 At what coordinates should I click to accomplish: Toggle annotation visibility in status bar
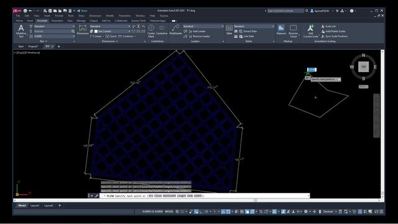(283, 212)
